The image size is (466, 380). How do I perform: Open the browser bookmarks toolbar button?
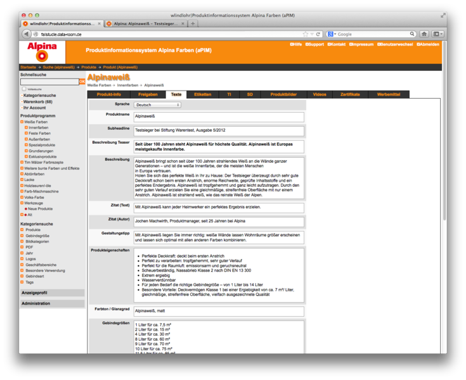coord(437,34)
